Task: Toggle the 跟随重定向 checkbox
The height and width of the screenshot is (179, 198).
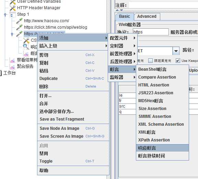Action: pyautogui.click(x=150, y=61)
